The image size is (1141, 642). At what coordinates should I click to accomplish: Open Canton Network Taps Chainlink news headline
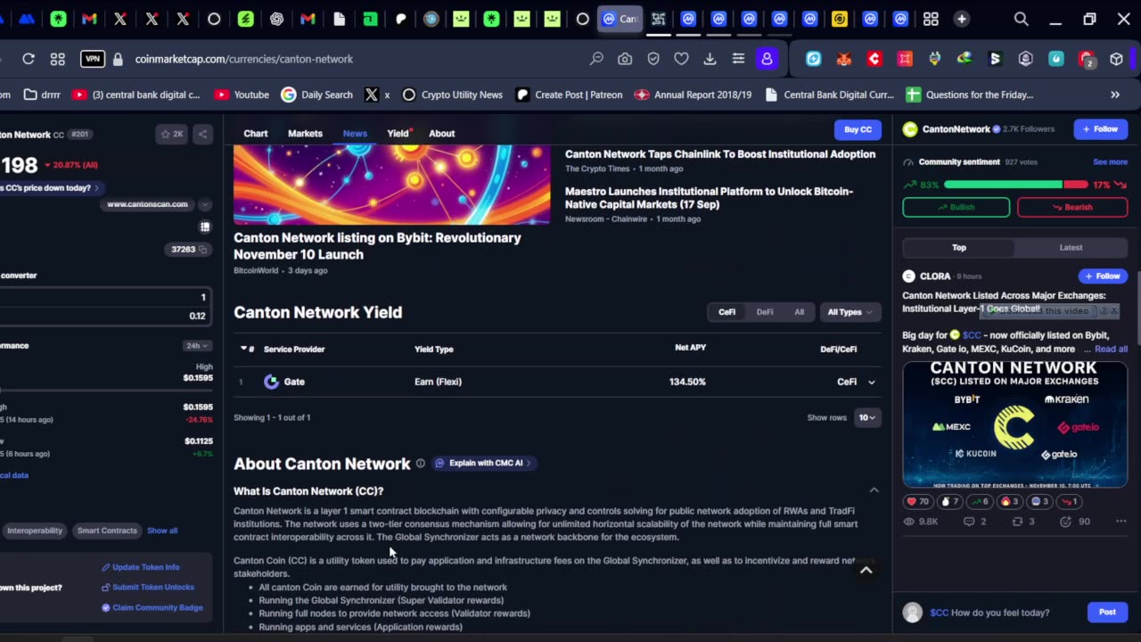pyautogui.click(x=720, y=154)
